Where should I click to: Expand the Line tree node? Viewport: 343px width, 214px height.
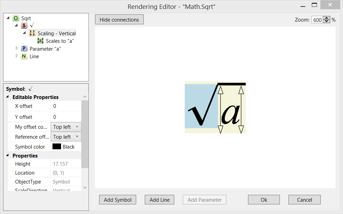pos(17,56)
